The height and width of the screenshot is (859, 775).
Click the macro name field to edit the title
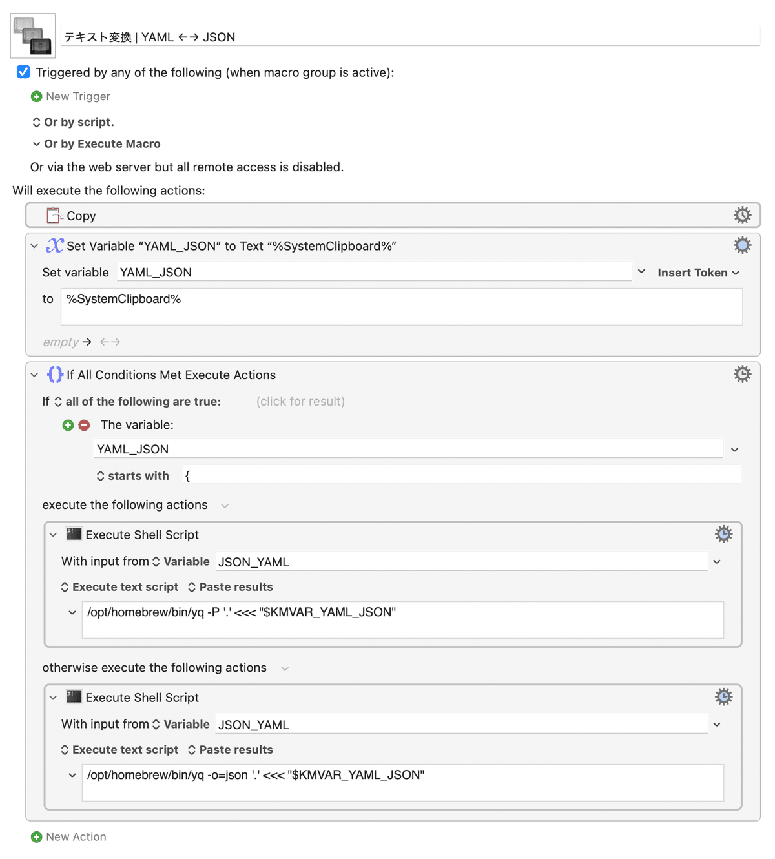coord(258,37)
